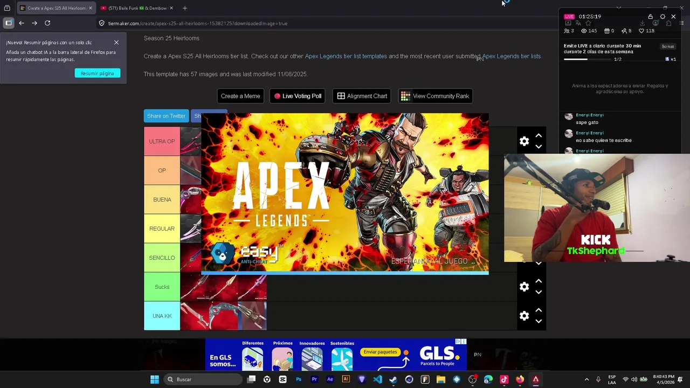Image resolution: width=690 pixels, height=388 pixels.
Task: Open a new Firefox tab
Action: (184, 8)
